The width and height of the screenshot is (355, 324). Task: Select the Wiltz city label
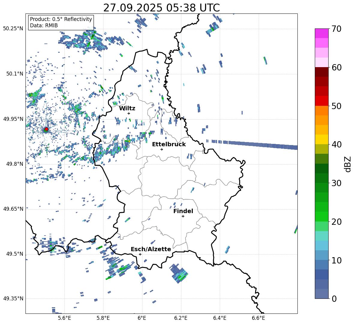(x=127, y=108)
